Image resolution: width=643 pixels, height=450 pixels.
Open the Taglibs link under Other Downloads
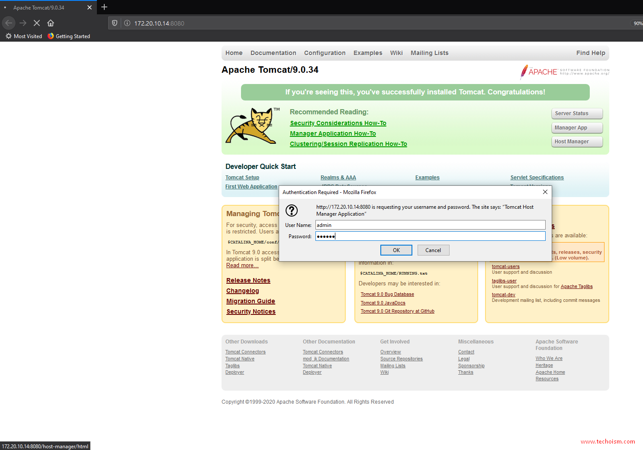point(232,366)
